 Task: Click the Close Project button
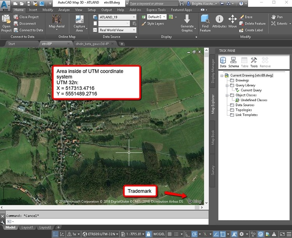[x=26, y=17]
